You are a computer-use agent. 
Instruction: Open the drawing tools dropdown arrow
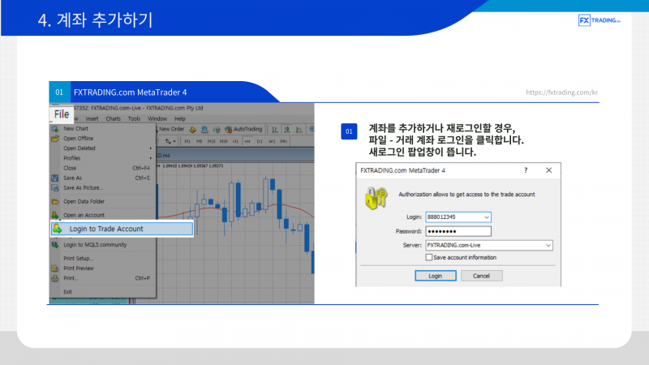tap(174, 141)
